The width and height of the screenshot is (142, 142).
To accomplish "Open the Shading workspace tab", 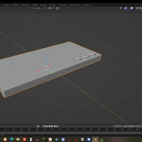I will pos(35,5).
